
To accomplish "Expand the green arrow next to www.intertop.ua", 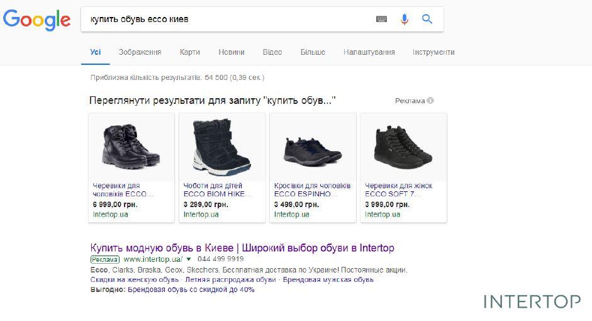I will pyautogui.click(x=188, y=259).
